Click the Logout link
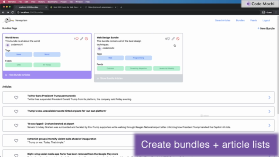Viewport: 279px width, 157px height. [266, 20]
